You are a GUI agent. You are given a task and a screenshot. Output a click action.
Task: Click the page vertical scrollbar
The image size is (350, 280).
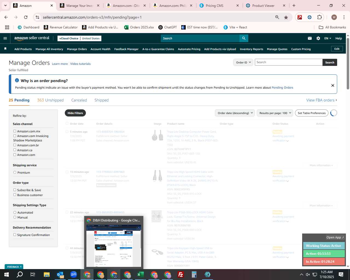348,63
